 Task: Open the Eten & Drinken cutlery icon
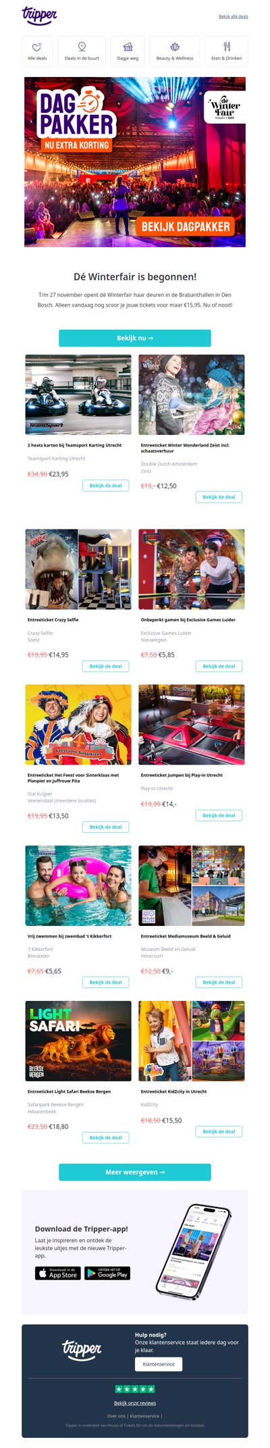coord(227,47)
